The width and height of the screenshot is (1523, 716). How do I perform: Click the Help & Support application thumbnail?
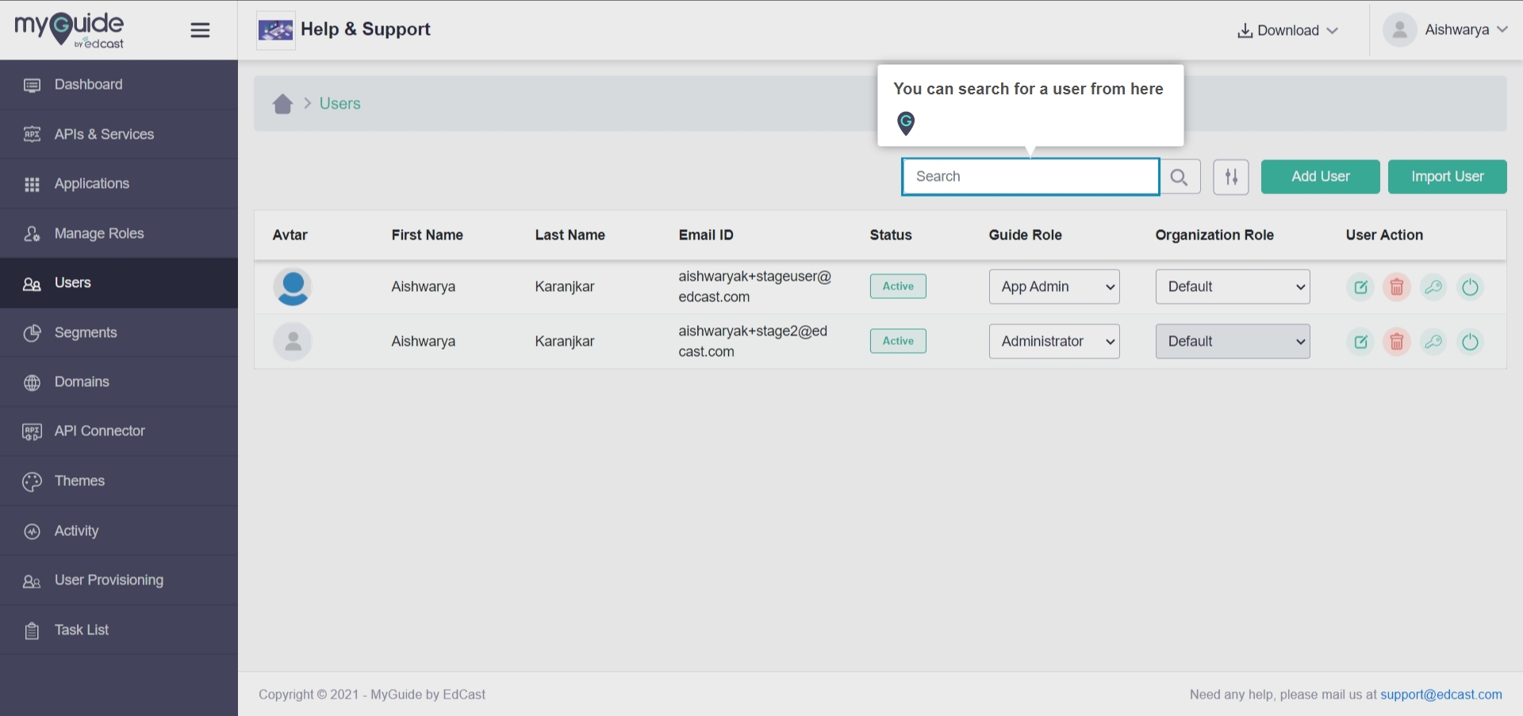coord(276,30)
